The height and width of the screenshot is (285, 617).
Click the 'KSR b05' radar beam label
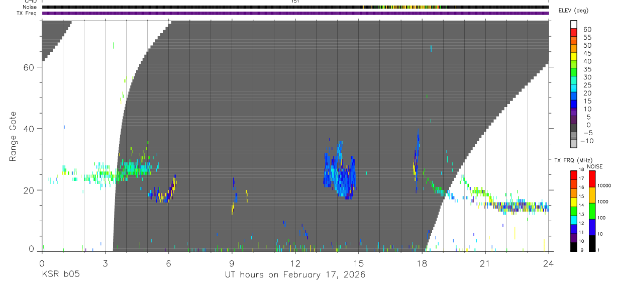[x=60, y=275]
